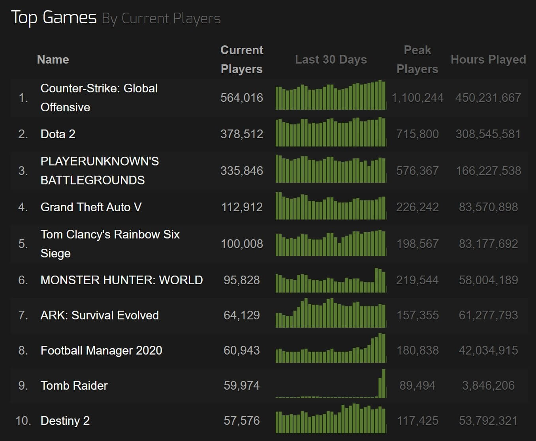View Football Manager 2020 player chart
This screenshot has width=536, height=441.
click(x=331, y=349)
